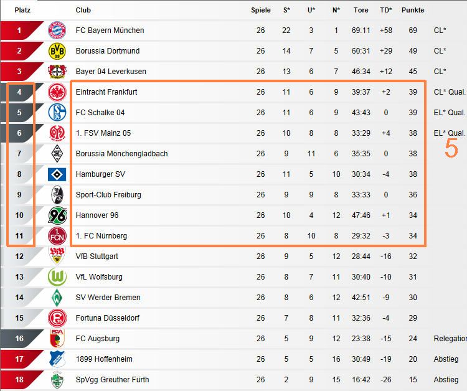
Task: Click the FC Augsburg crest
Action: (x=57, y=338)
